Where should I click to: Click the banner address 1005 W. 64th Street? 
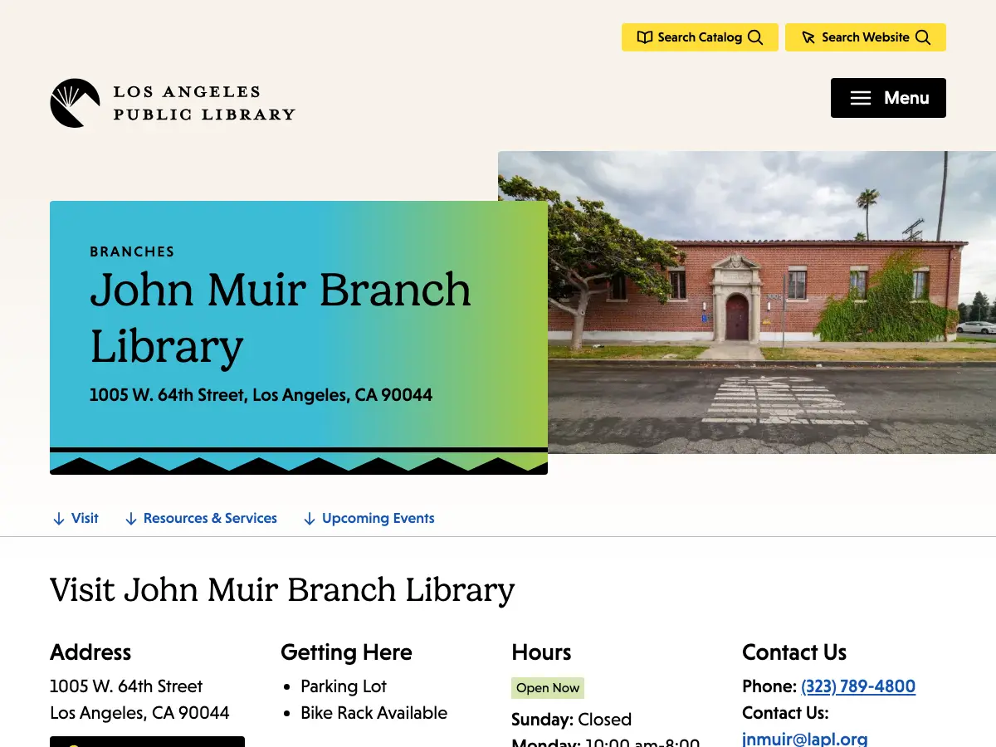261,395
